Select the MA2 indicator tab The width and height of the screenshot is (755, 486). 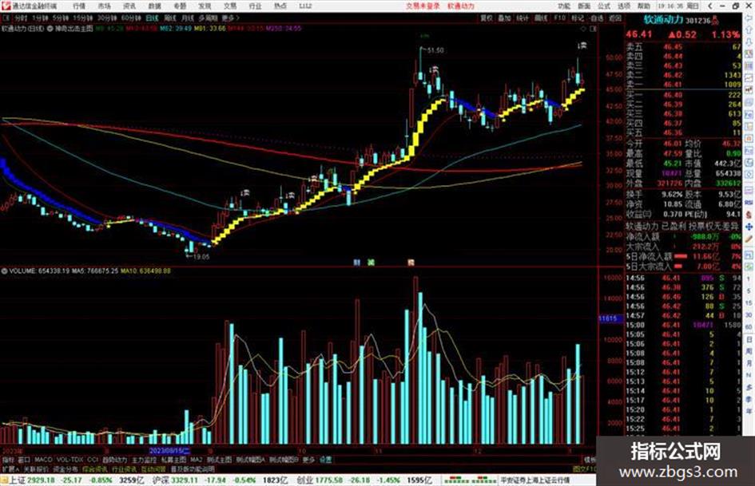196,460
